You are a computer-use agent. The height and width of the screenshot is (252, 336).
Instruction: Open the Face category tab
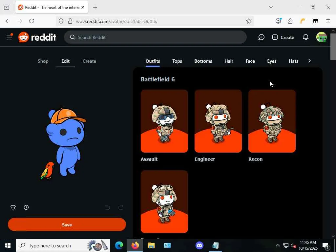pyautogui.click(x=250, y=61)
